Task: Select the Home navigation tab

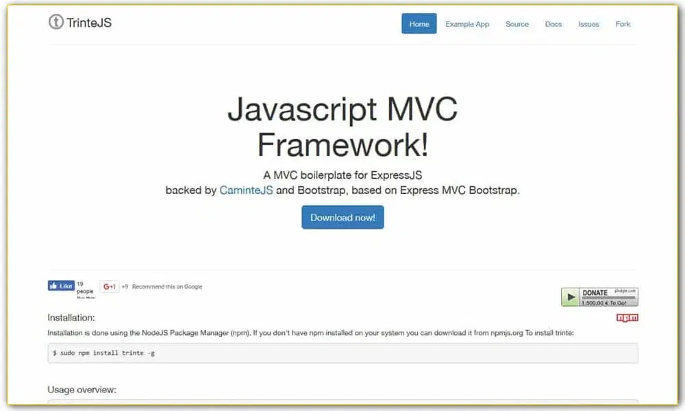Action: (x=419, y=23)
